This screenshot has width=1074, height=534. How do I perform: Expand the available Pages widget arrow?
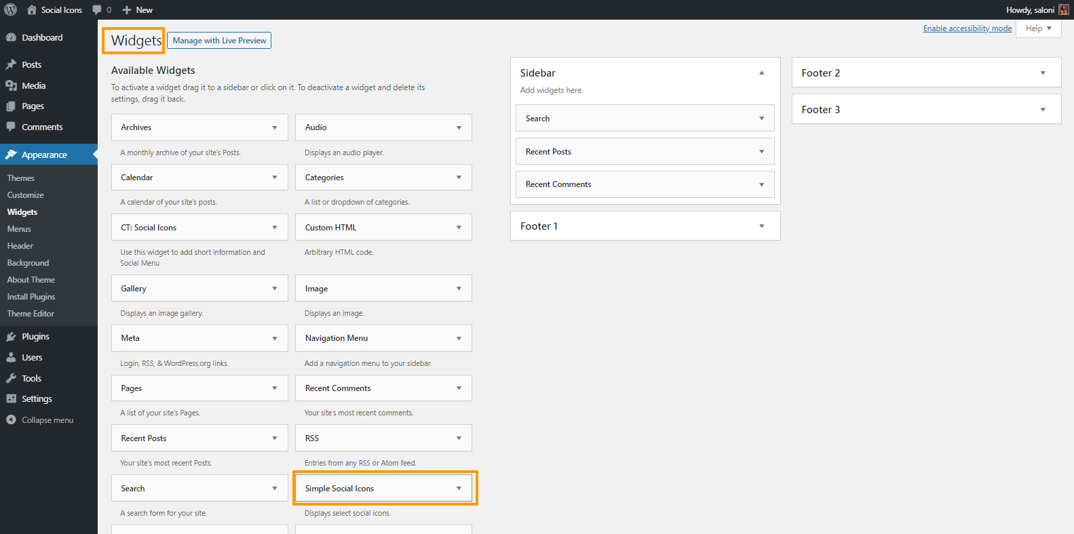point(275,388)
